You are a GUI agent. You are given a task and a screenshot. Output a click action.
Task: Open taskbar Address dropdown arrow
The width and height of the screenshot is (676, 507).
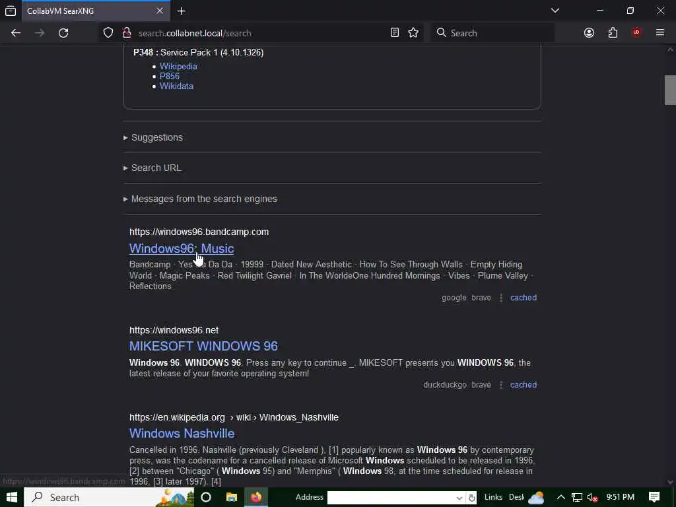[x=459, y=498]
